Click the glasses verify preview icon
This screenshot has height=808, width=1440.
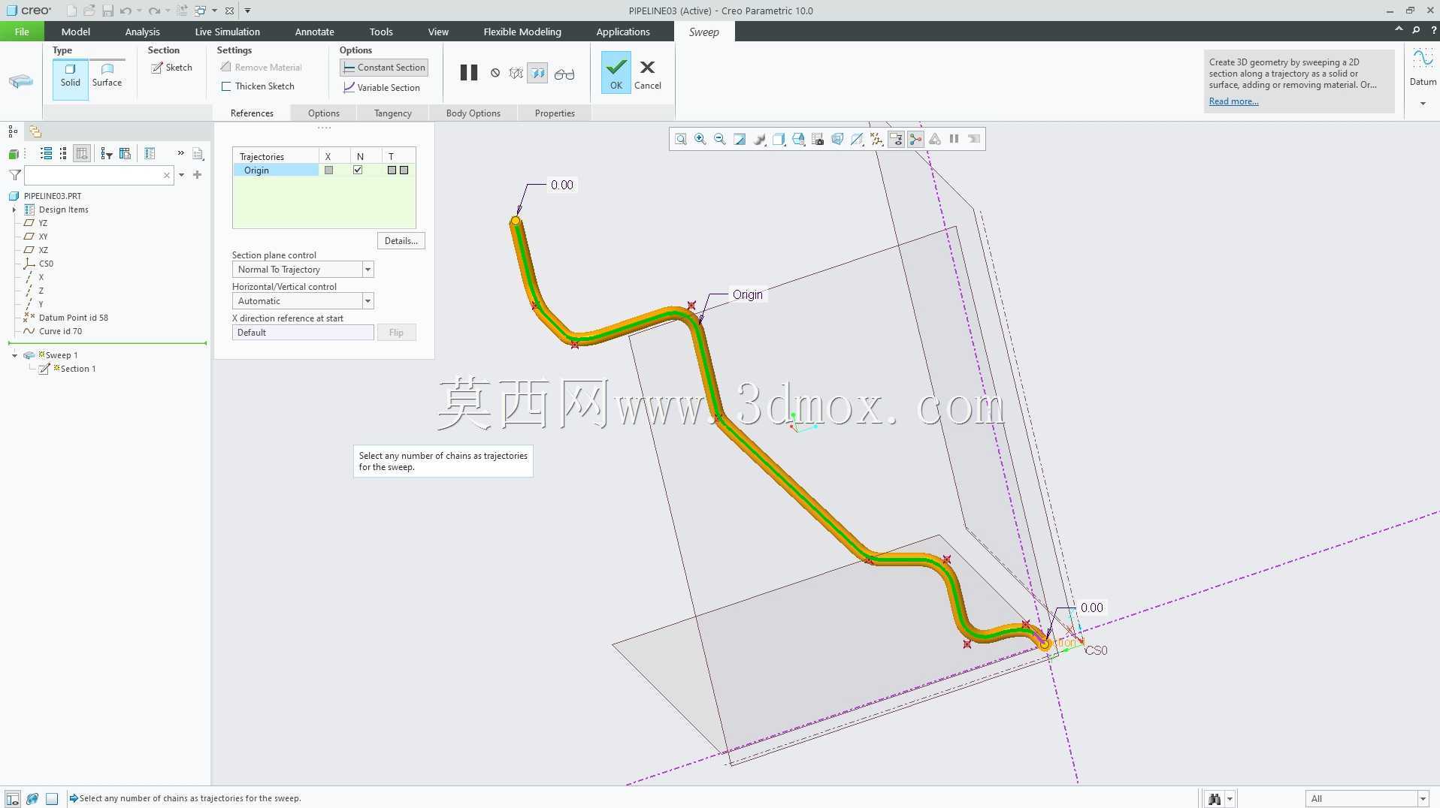pos(564,74)
